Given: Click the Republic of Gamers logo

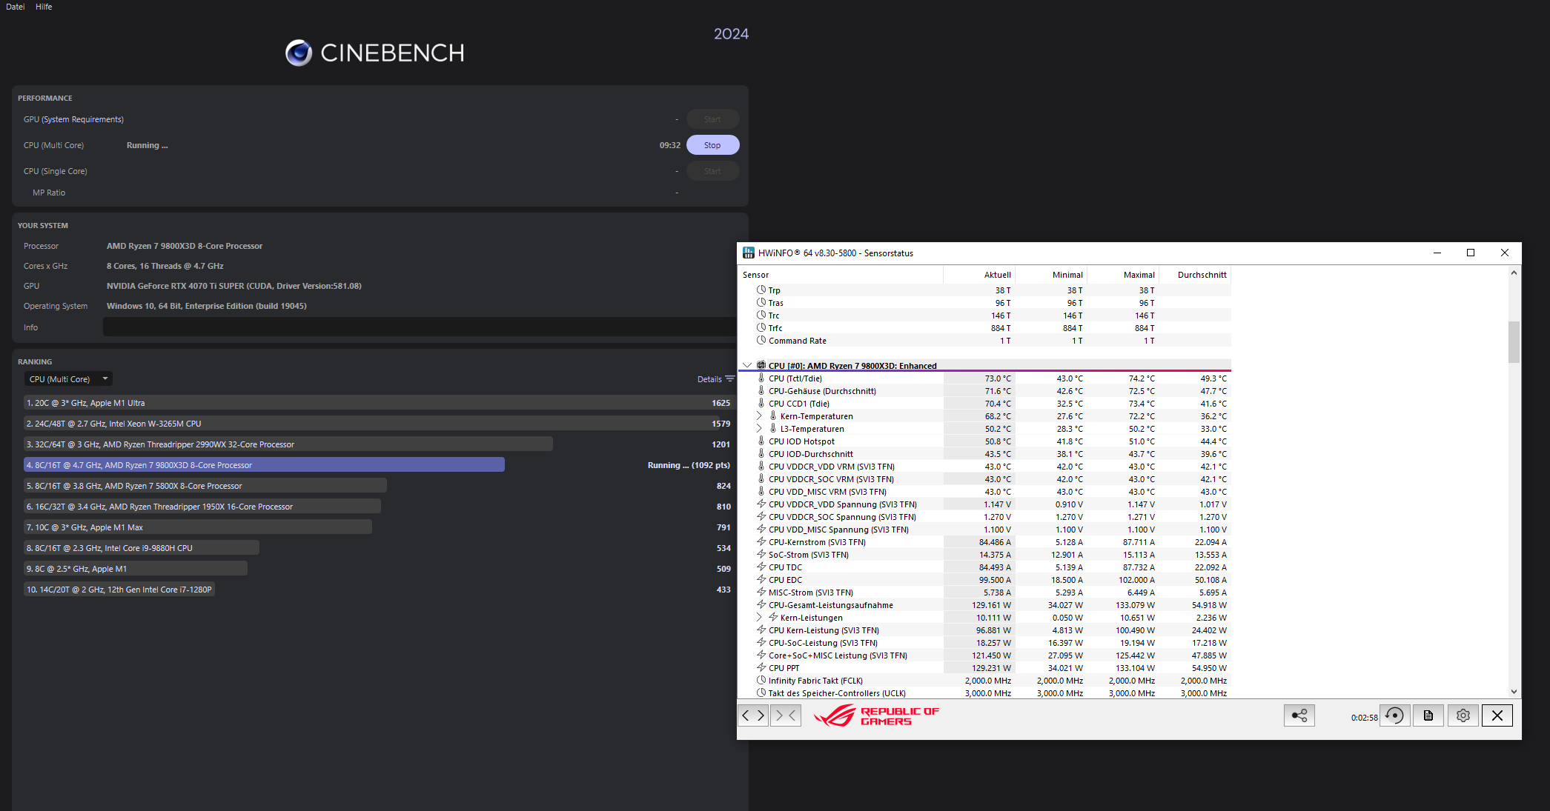Looking at the screenshot, I should point(876,715).
